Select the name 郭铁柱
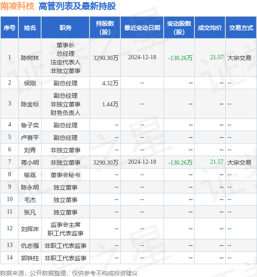The height and width of the screenshot is (277, 257). [30, 258]
